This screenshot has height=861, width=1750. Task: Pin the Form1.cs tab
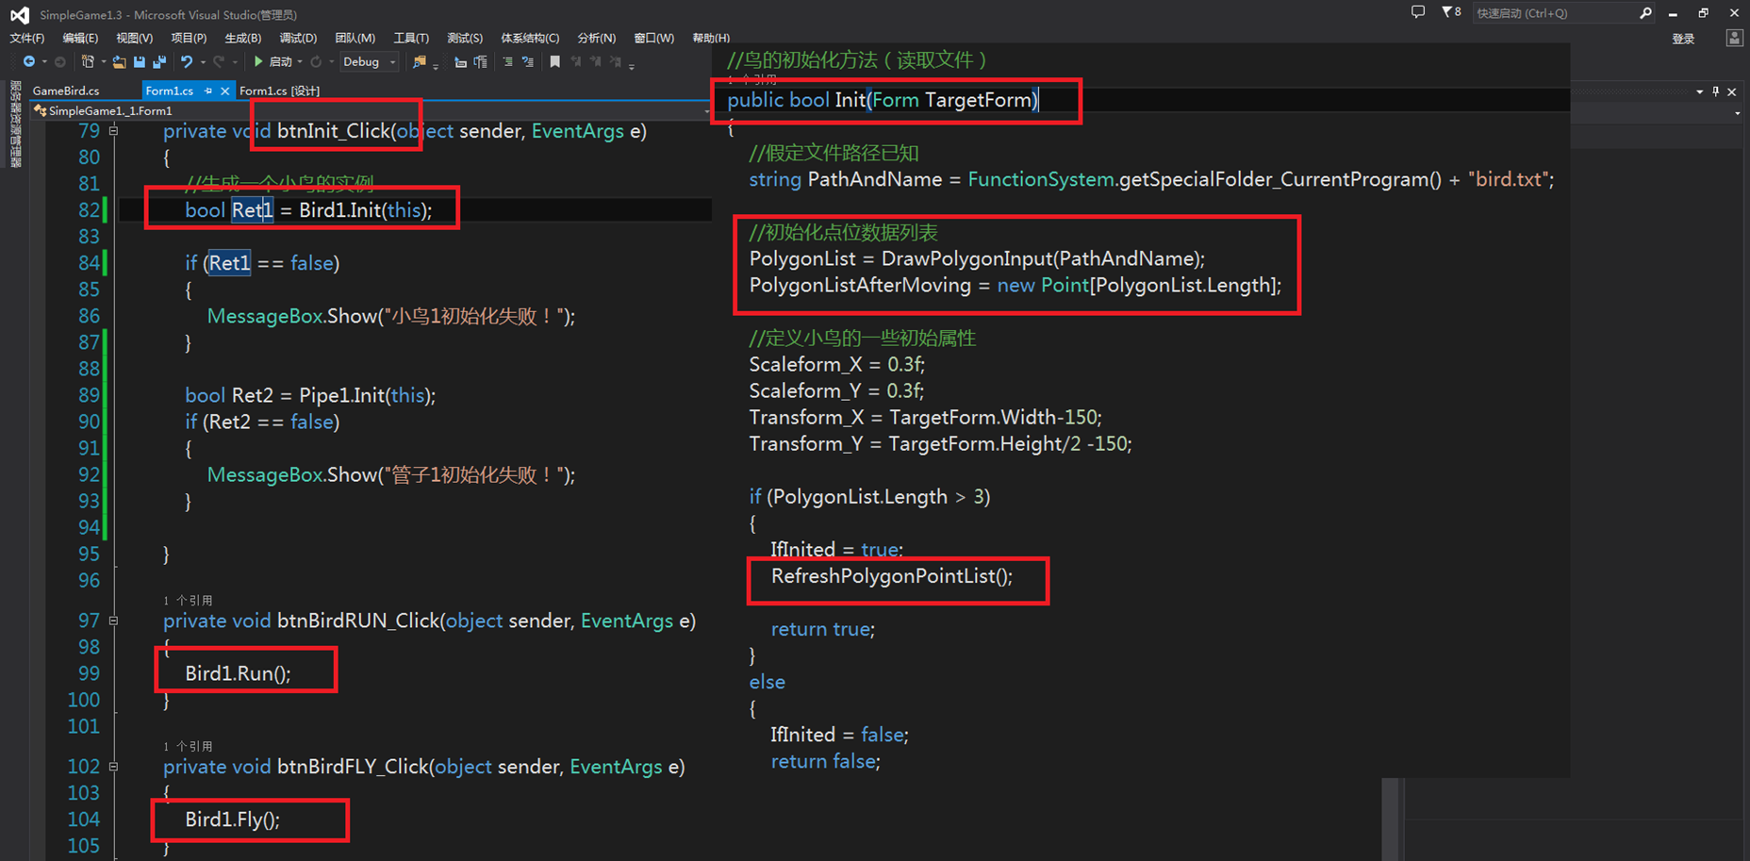208,91
